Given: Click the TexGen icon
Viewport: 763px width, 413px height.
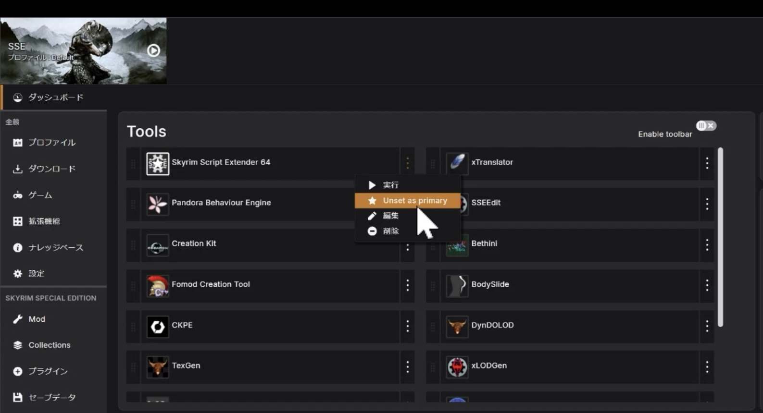Looking at the screenshot, I should coord(158,367).
